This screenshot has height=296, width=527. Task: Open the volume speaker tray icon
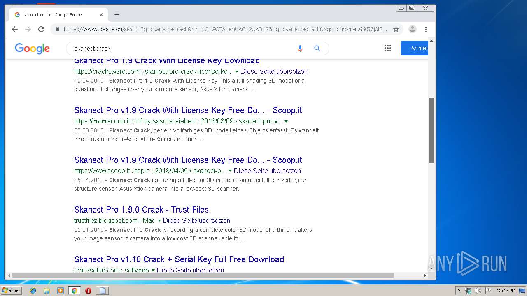(x=478, y=291)
